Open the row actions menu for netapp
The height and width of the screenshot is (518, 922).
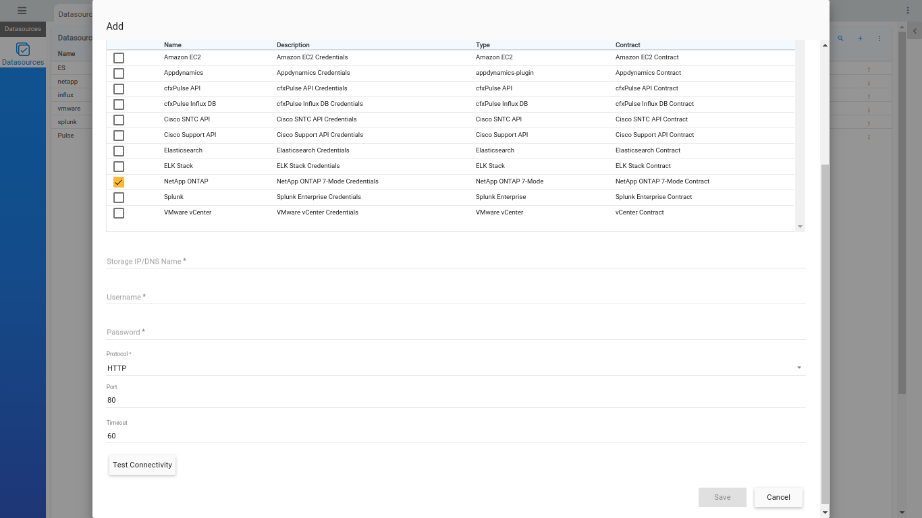(x=869, y=83)
